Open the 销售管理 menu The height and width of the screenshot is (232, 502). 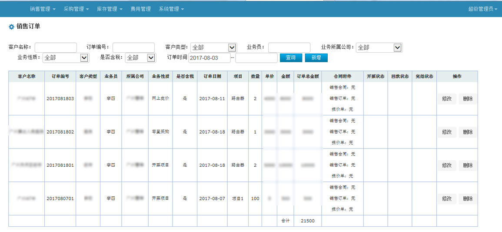point(43,9)
